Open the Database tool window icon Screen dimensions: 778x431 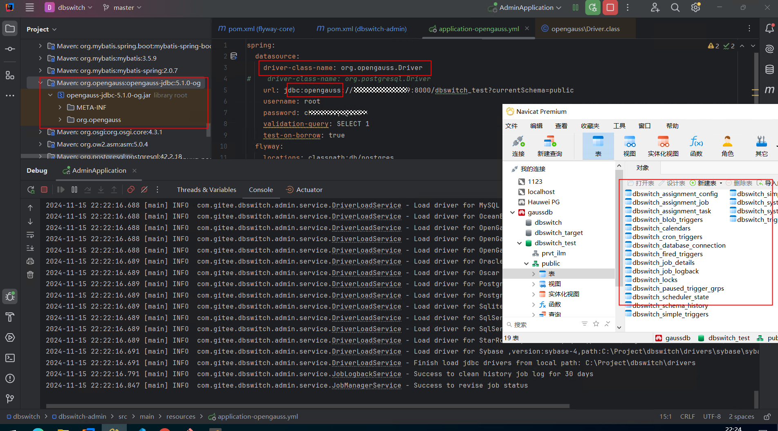point(769,70)
